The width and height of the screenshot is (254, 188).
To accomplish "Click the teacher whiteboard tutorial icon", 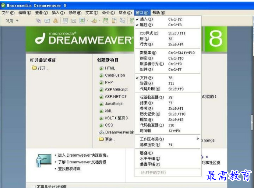I will [x=44, y=160].
